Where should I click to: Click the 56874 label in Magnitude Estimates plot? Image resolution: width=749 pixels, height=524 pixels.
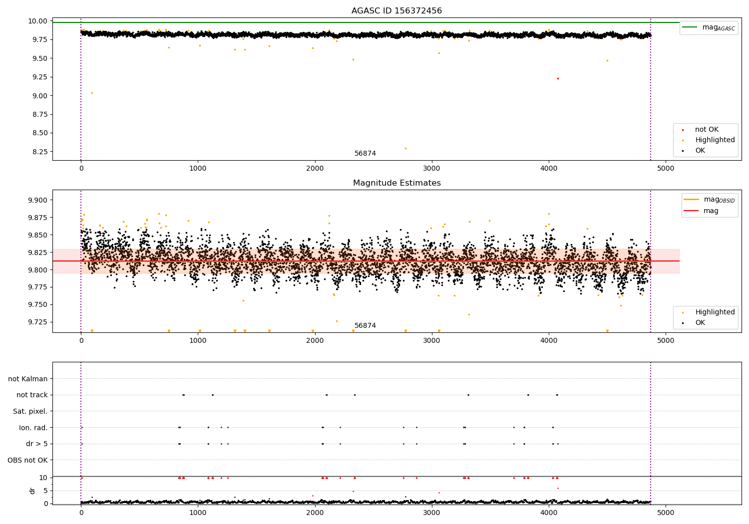tap(365, 326)
